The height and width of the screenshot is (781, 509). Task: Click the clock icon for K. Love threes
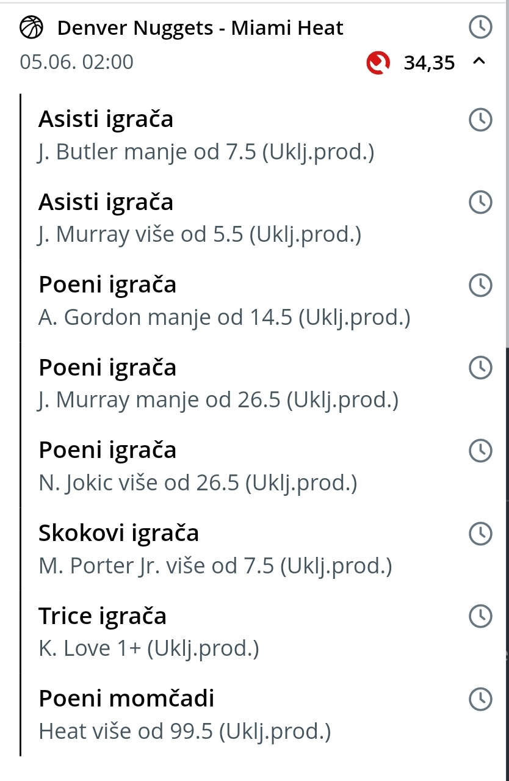tap(480, 616)
